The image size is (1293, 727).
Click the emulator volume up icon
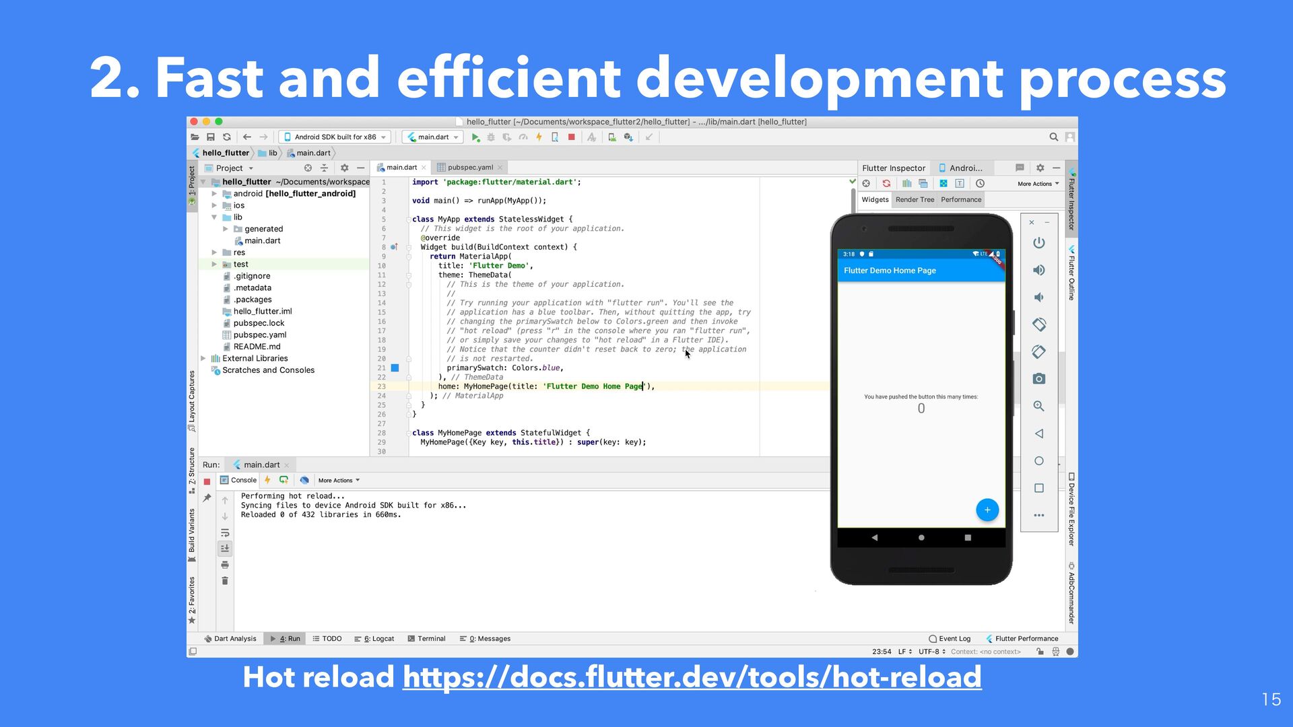(x=1039, y=270)
